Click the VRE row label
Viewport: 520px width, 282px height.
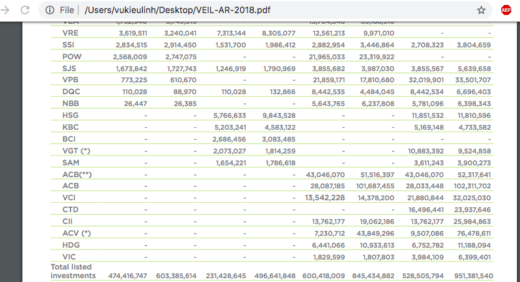point(70,33)
